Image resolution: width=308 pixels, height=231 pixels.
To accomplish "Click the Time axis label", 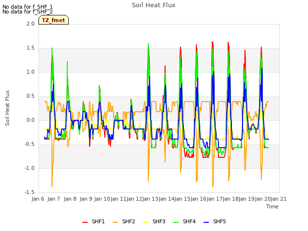I will tap(272, 206).
